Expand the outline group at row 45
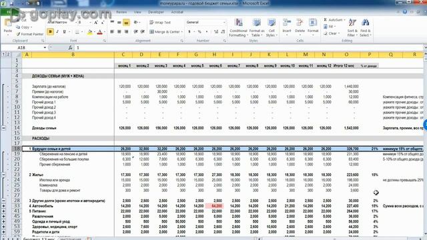 click(x=3, y=216)
